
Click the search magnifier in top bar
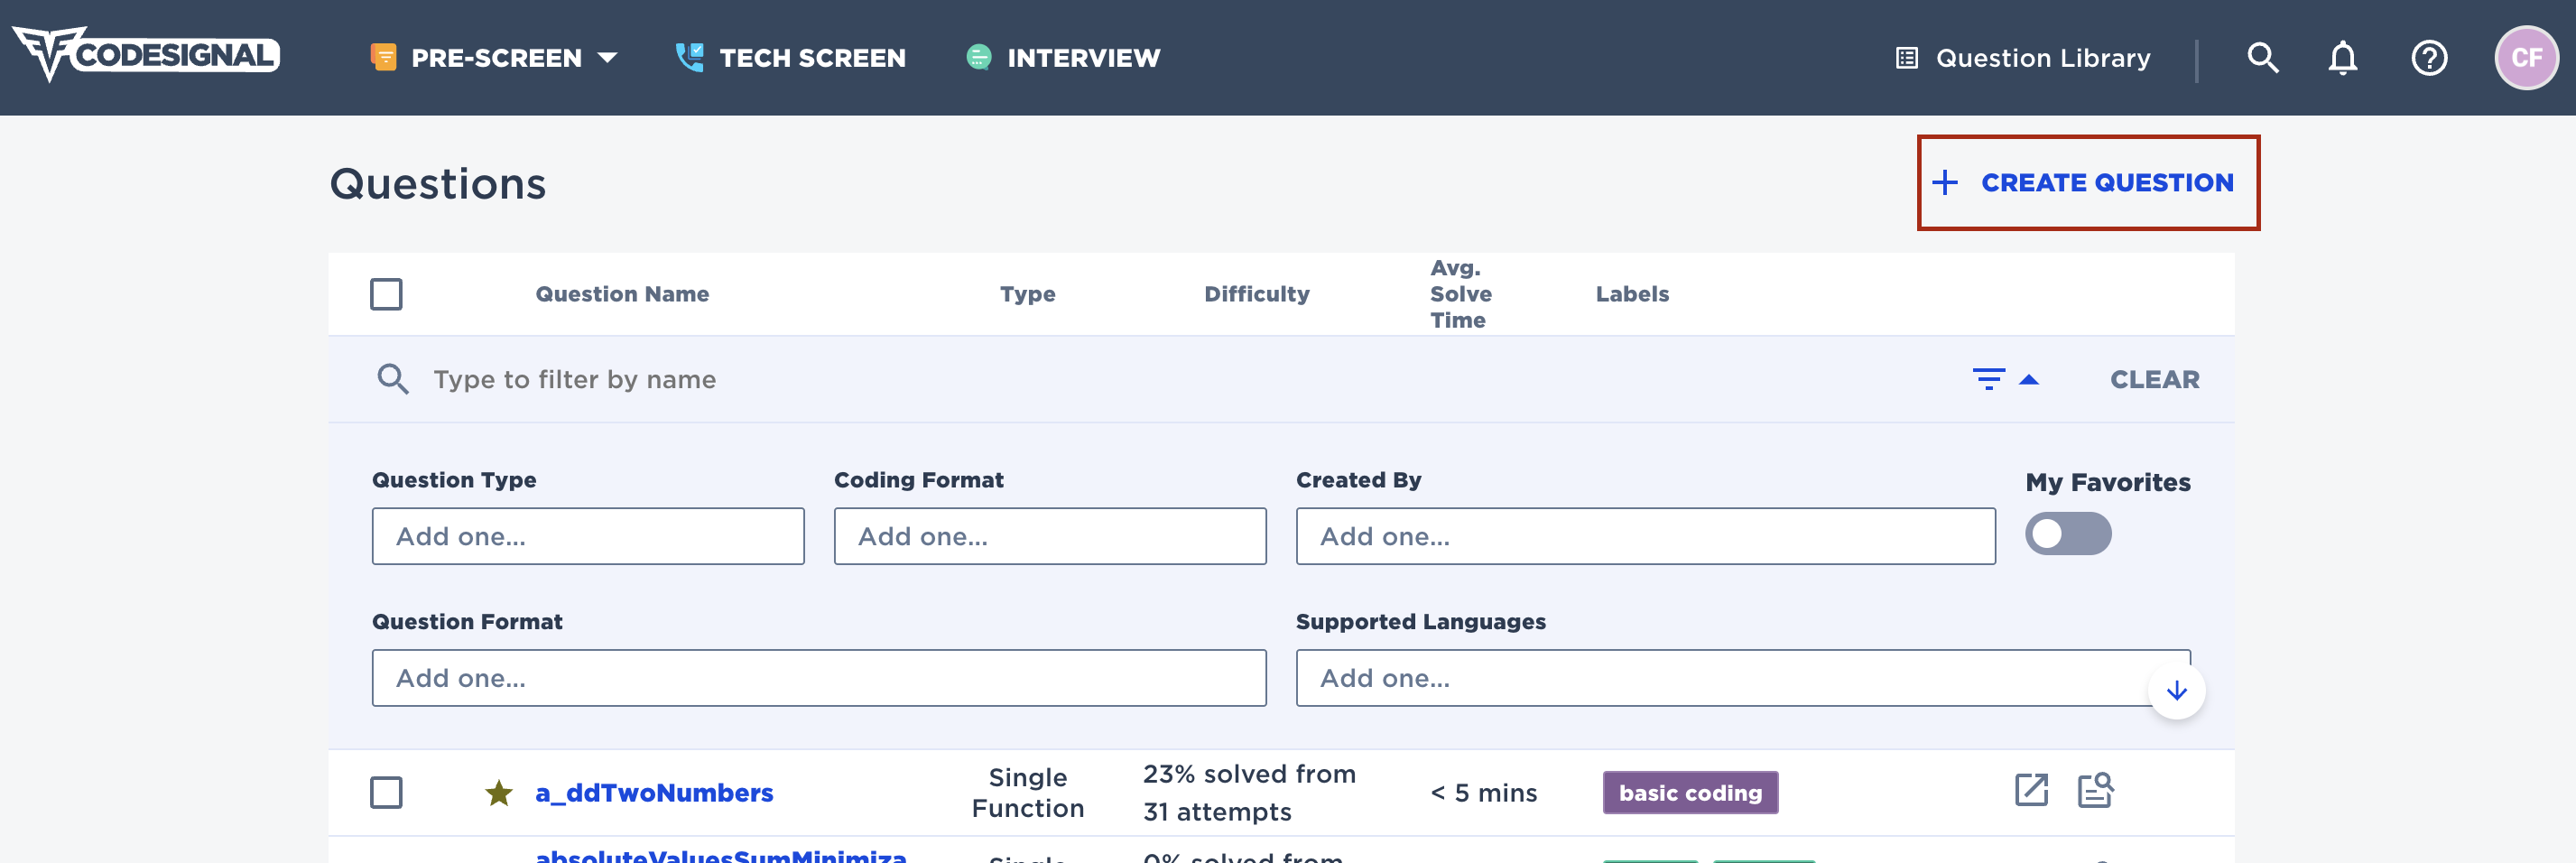[2263, 58]
